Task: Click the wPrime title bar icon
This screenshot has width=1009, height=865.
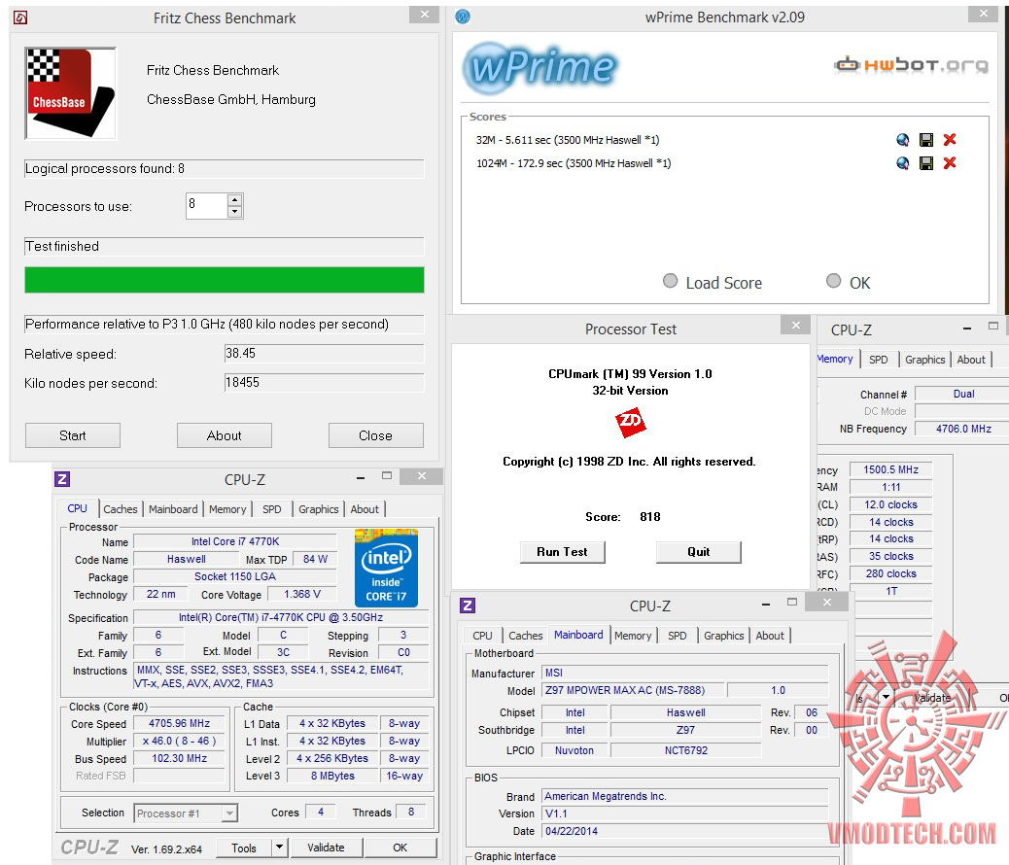Action: point(463,17)
